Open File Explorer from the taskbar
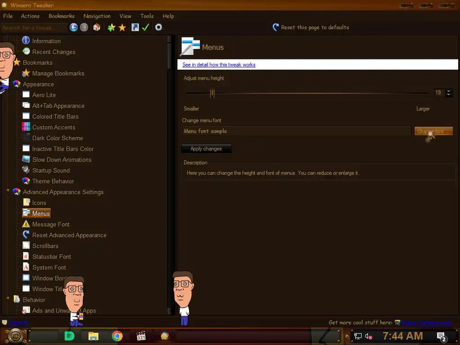Image resolution: width=460 pixels, height=345 pixels. [x=93, y=336]
